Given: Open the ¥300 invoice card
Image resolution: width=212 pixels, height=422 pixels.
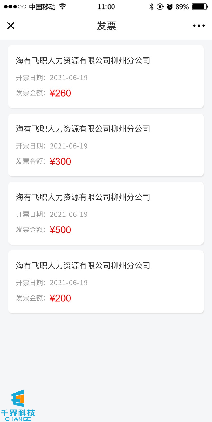Looking at the screenshot, I should pyautogui.click(x=106, y=145).
